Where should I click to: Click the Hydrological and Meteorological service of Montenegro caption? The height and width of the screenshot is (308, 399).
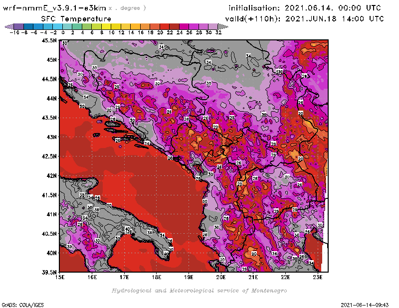click(199, 291)
